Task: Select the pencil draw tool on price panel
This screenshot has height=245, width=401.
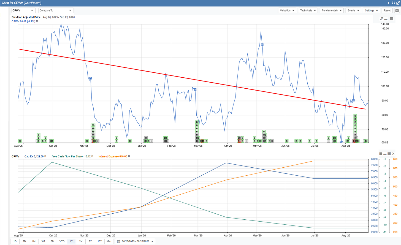Action: (x=381, y=19)
